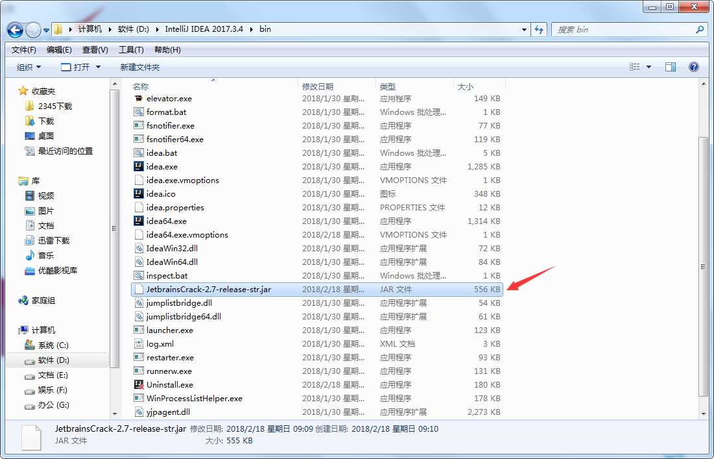The image size is (714, 459).
Task: Open the 2345下载 folder in favorites
Action: (x=49, y=106)
